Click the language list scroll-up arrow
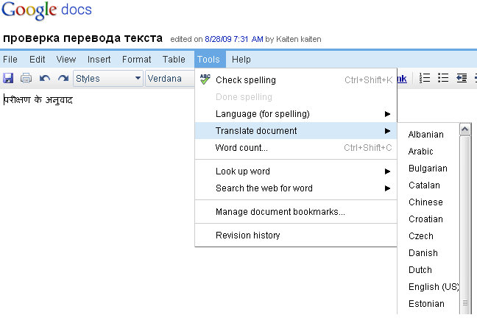The height and width of the screenshot is (326, 477). [x=464, y=130]
